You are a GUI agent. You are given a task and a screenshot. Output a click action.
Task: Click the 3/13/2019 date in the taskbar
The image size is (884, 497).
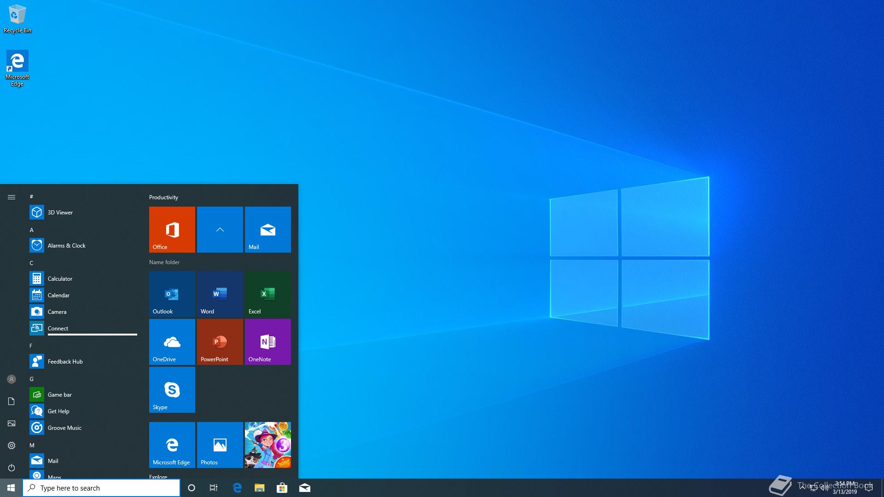[x=844, y=492]
